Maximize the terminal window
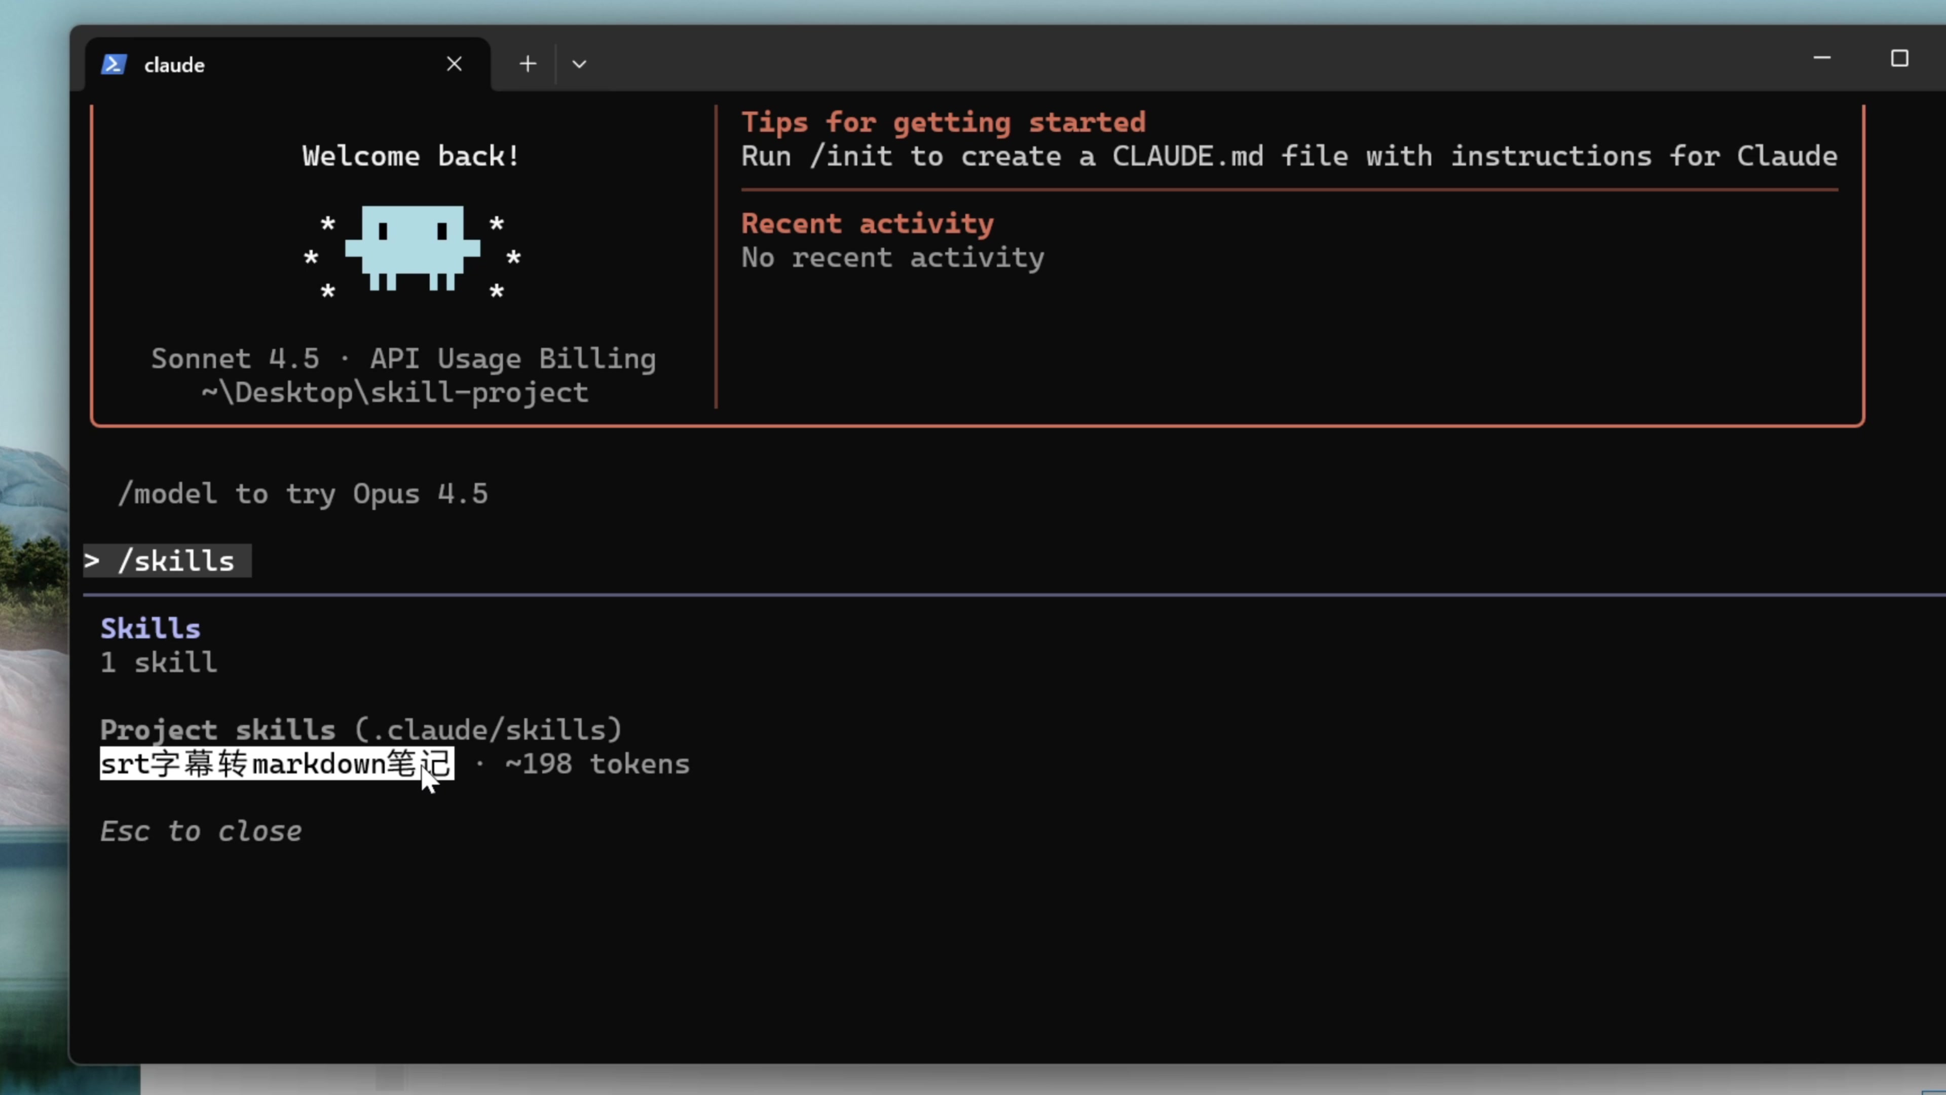 point(1899,58)
